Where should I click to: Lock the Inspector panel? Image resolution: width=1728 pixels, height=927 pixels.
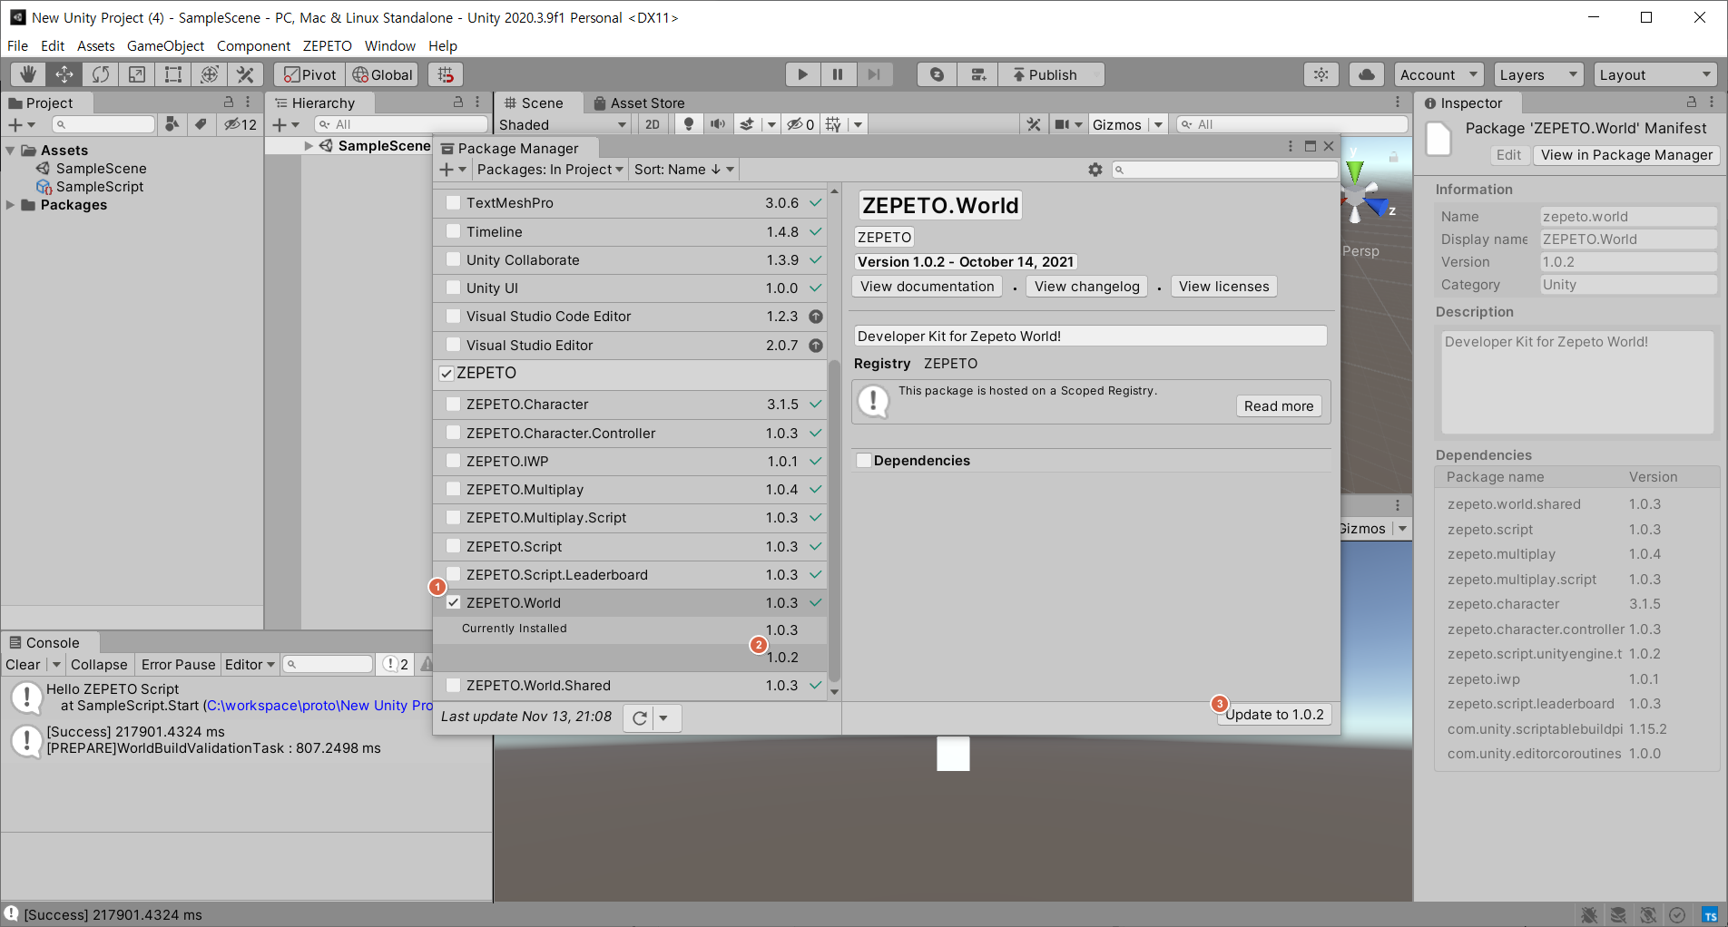(1691, 102)
